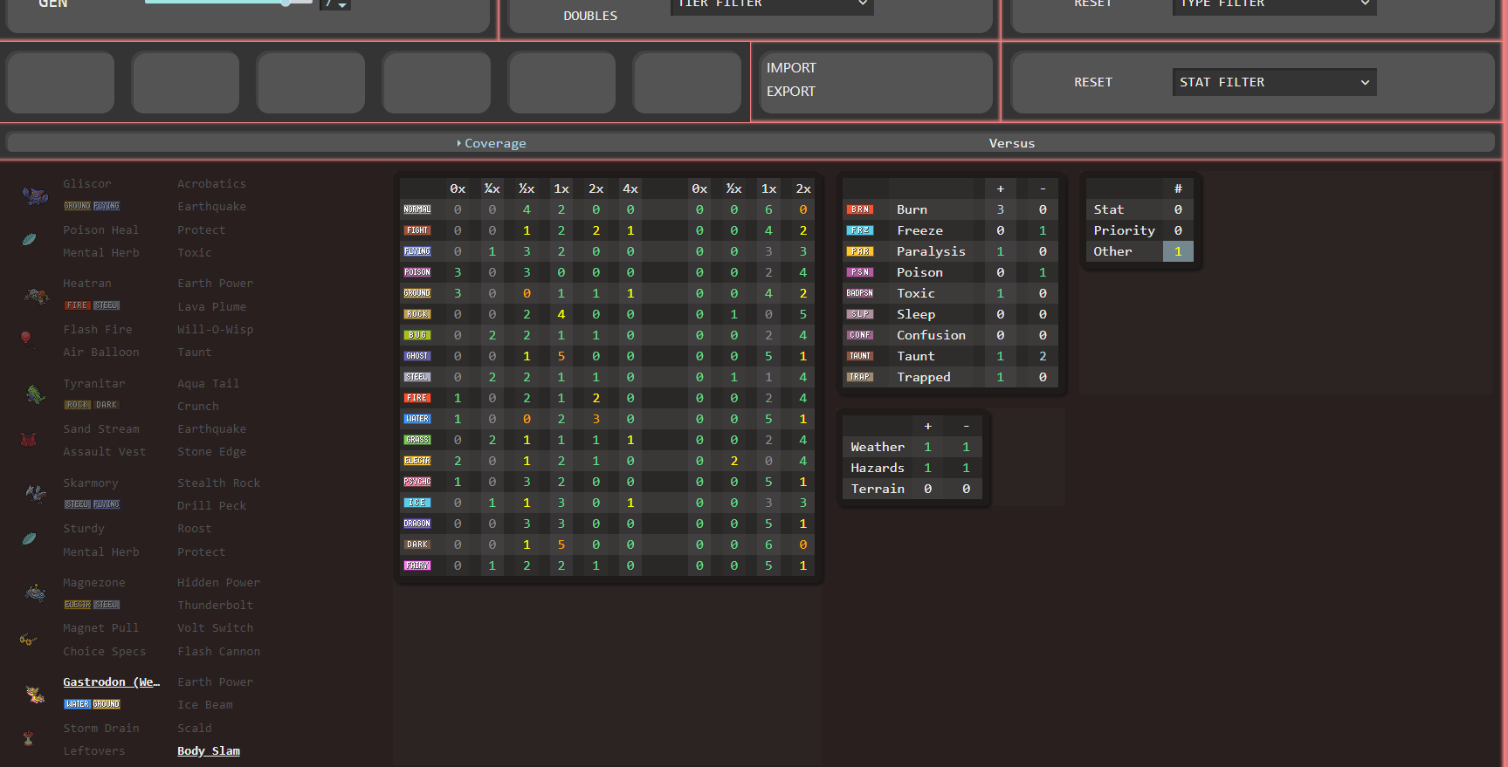
Task: Click the Paralysis row label
Action: [x=931, y=251]
